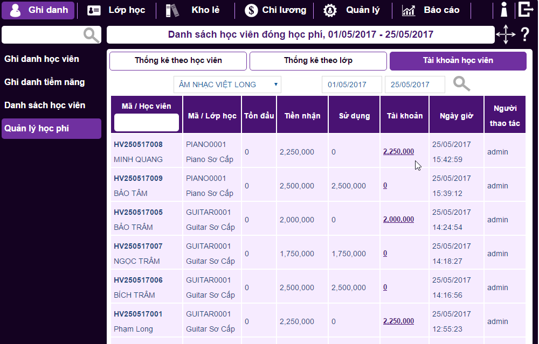This screenshot has width=539, height=344.
Task: Click the date range search magnifier icon
Action: pos(461,84)
